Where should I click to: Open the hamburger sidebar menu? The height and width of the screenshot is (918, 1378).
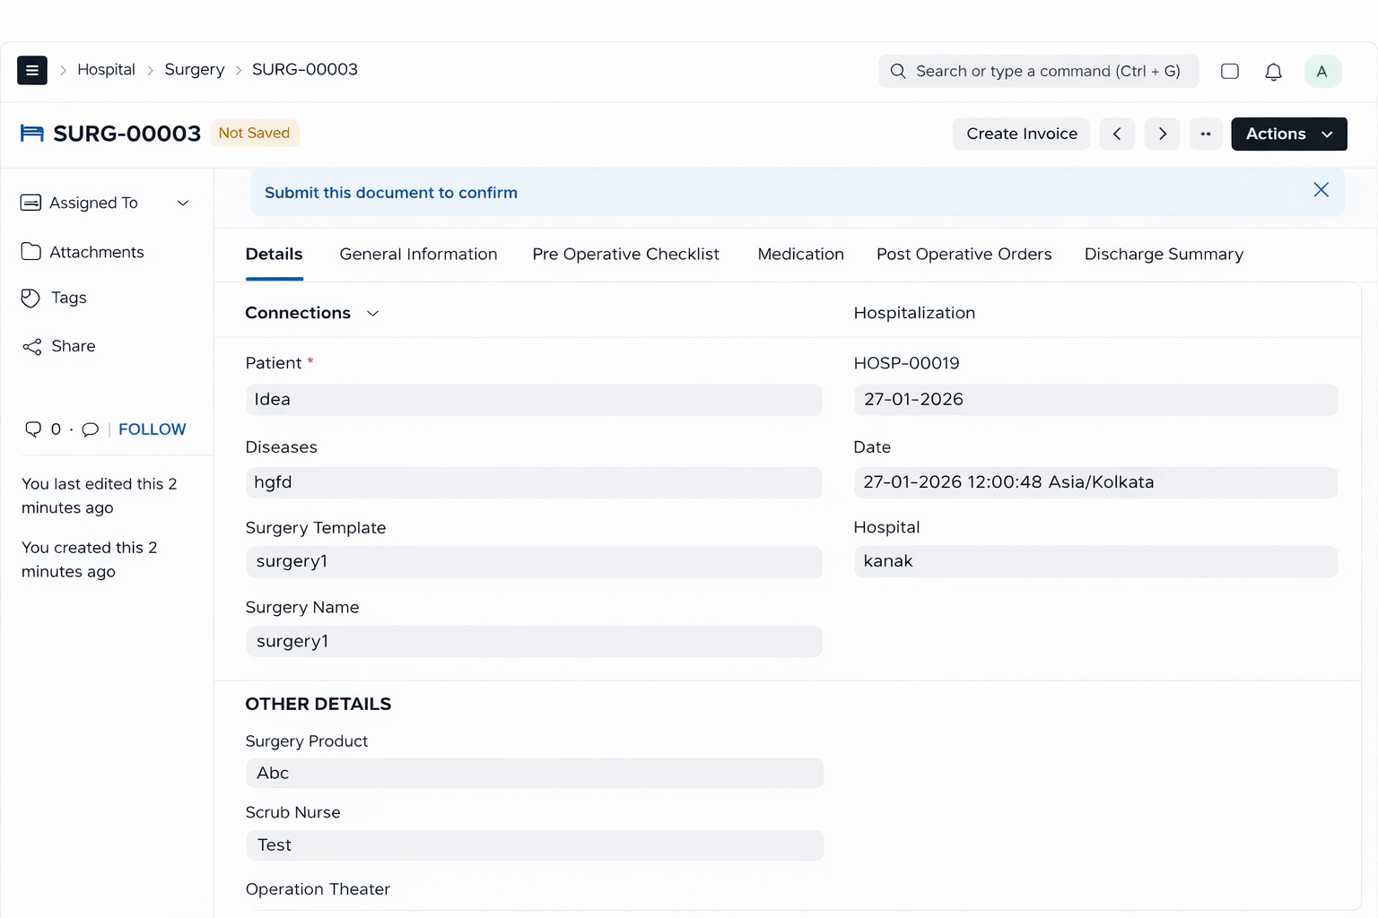coord(32,70)
